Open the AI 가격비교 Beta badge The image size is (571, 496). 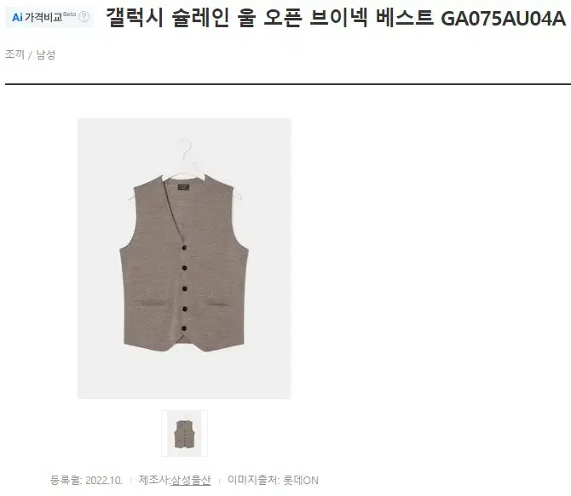(49, 17)
